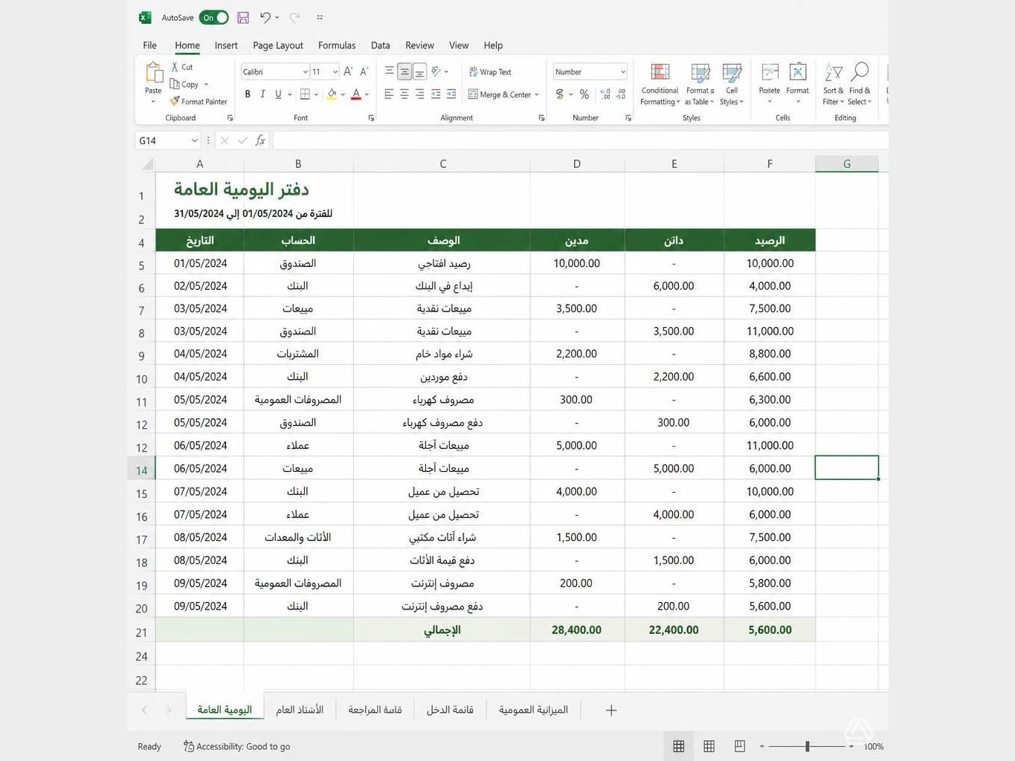This screenshot has width=1015, height=761.
Task: Click the Increase Decimal icon
Action: point(605,94)
